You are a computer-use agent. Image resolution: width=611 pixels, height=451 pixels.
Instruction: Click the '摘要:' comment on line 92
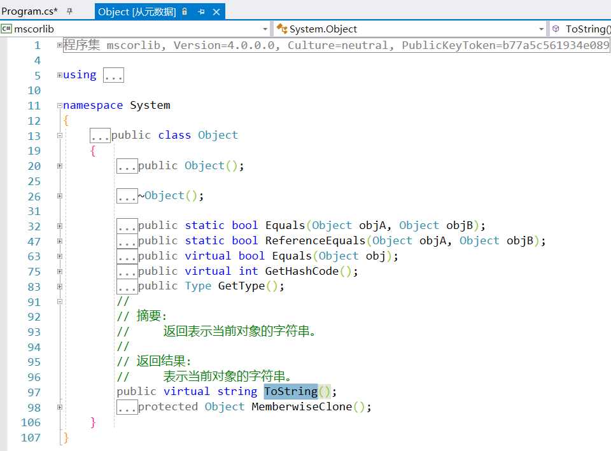pyautogui.click(x=151, y=316)
